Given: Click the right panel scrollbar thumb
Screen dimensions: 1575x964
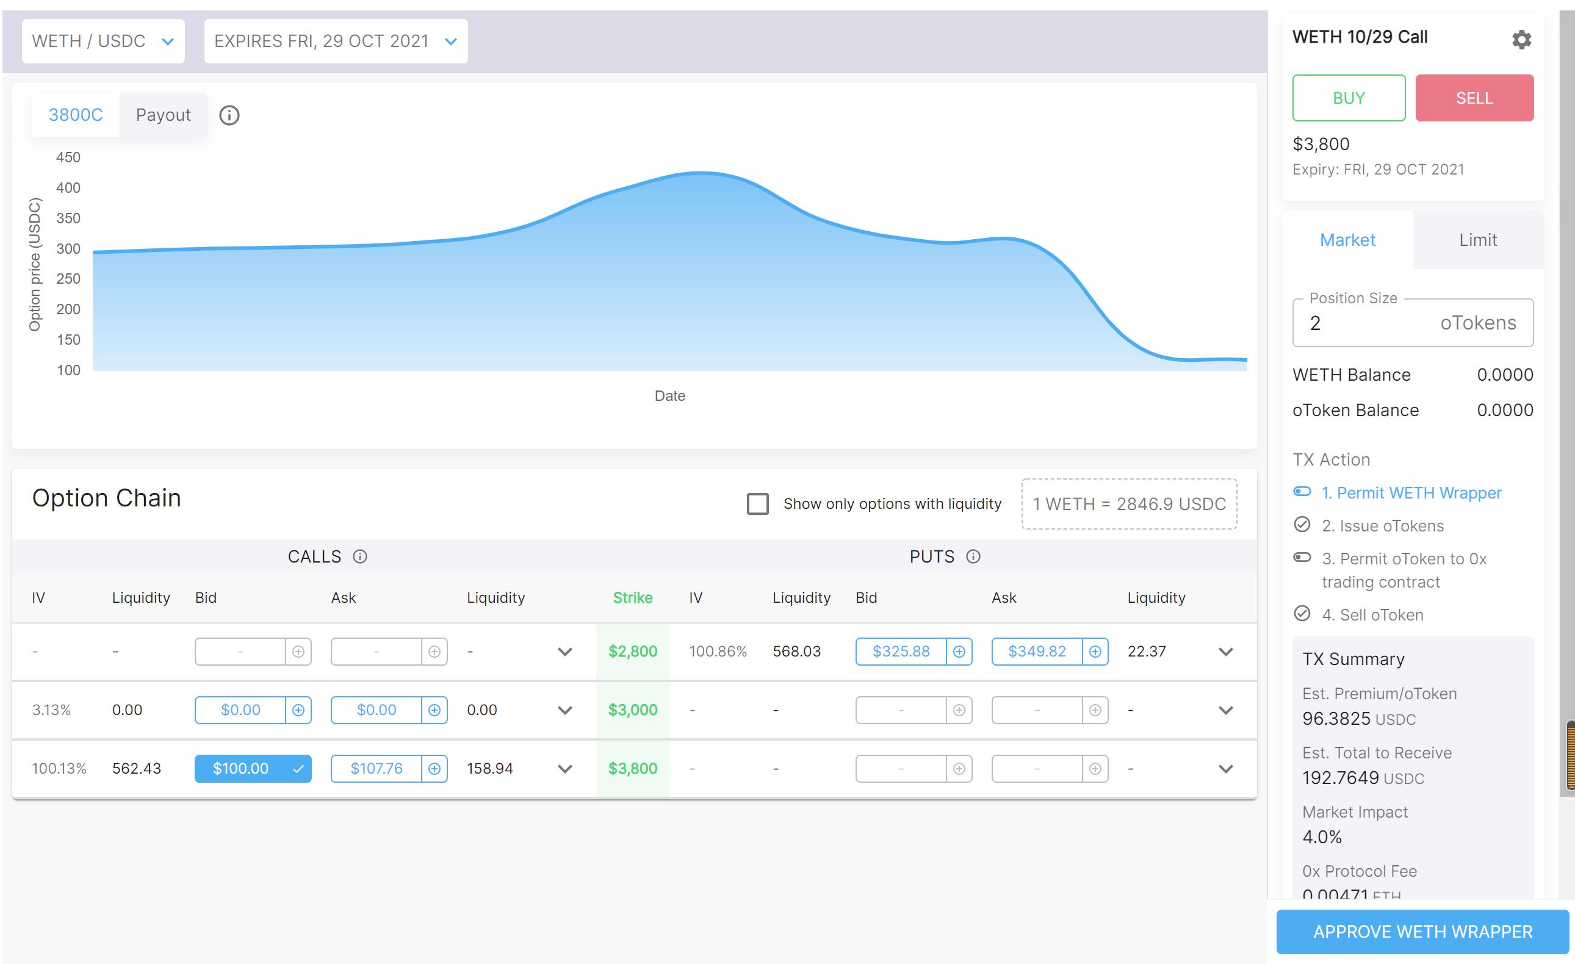Looking at the screenshot, I should [1570, 755].
